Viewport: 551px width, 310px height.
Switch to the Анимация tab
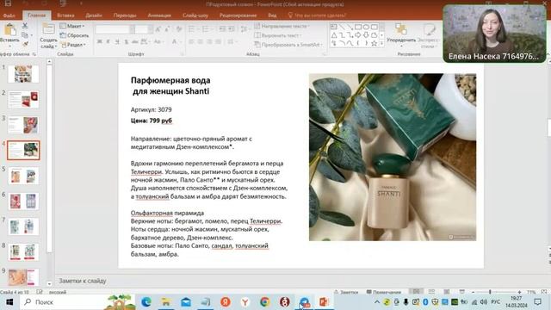[159, 15]
